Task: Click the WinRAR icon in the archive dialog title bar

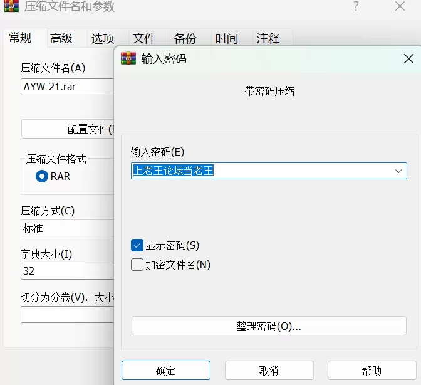Action: coord(11,6)
